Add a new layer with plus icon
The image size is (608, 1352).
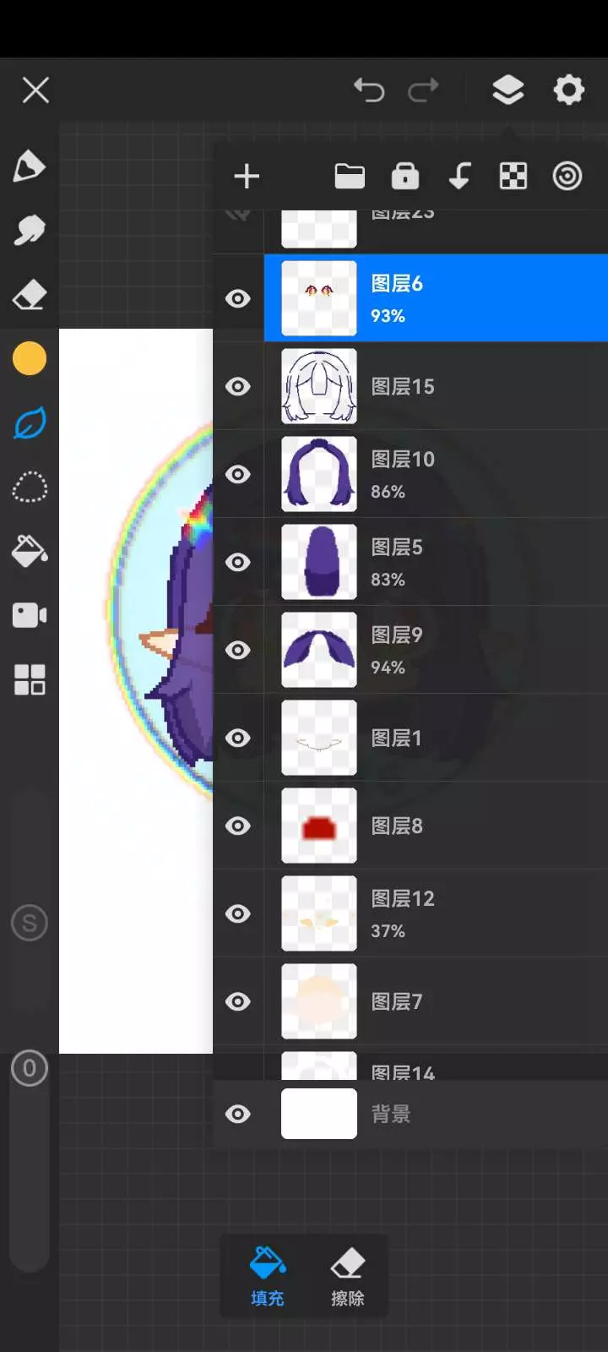click(x=247, y=177)
